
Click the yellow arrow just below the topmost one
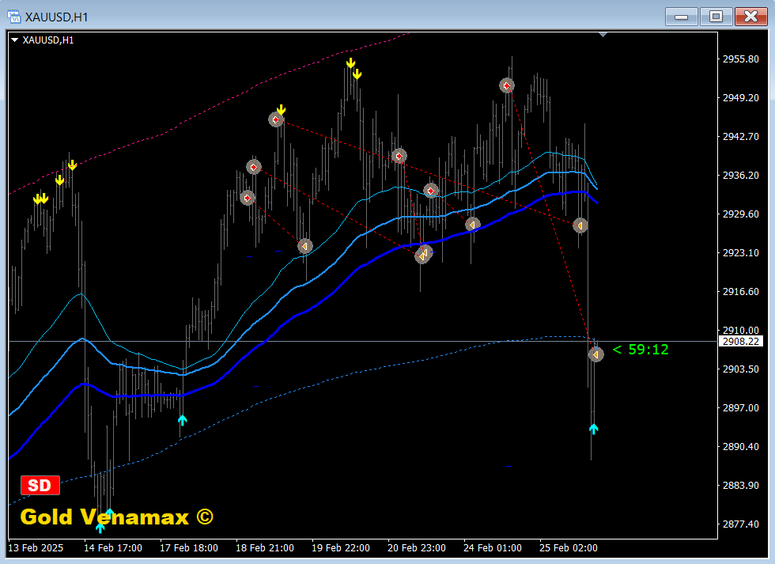click(357, 74)
